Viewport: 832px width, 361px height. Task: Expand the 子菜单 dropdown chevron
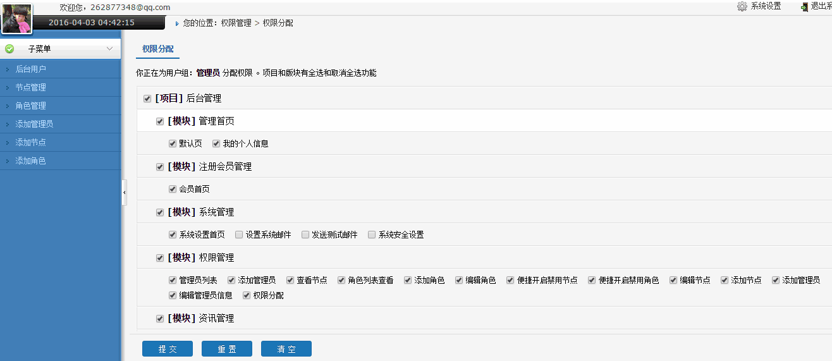tap(109, 49)
